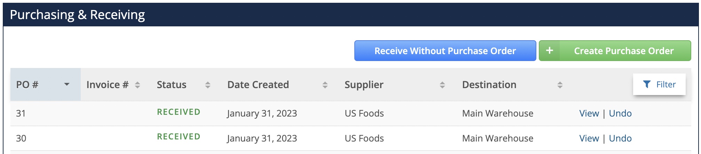701x154 pixels.
Task: Click the sort arrows next to Supplier
Action: coord(442,85)
